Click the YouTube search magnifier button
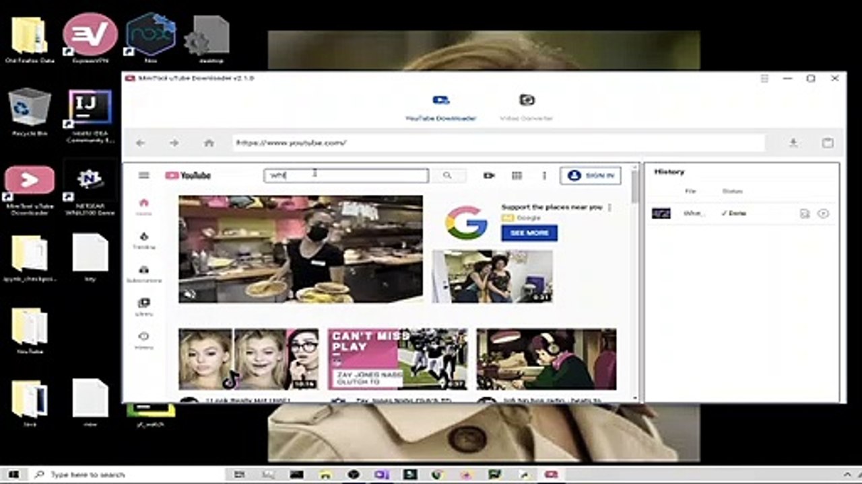 (447, 175)
